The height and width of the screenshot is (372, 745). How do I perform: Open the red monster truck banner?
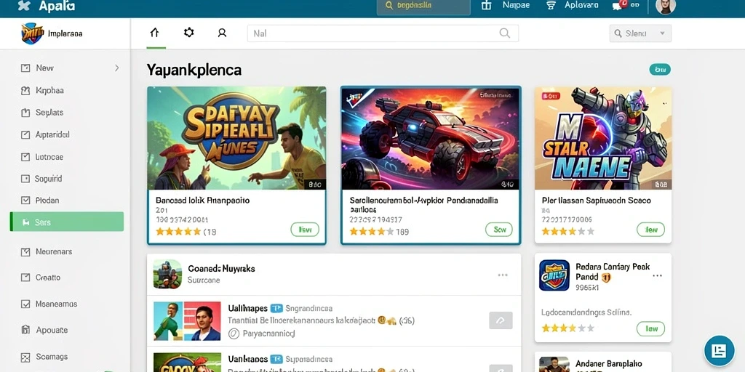tap(431, 138)
